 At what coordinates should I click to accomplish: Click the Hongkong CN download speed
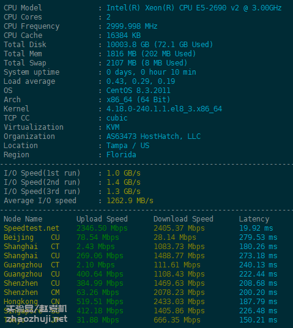[x=179, y=302]
